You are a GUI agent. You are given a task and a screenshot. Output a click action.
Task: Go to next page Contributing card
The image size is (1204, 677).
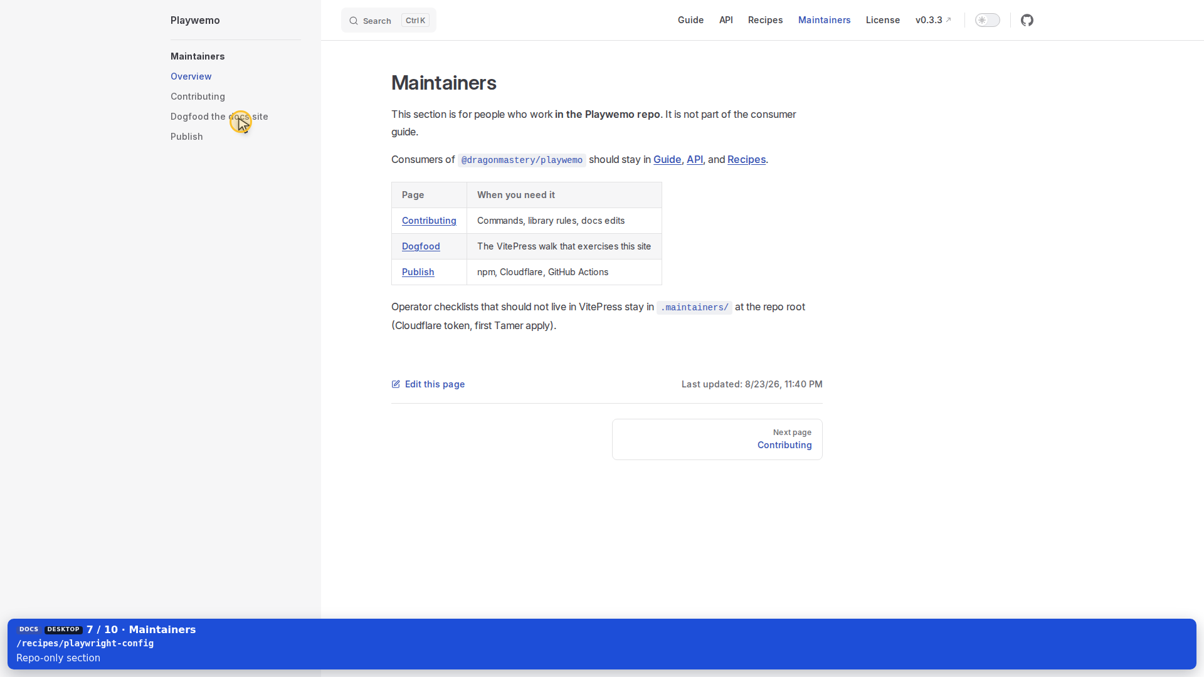[x=717, y=439]
